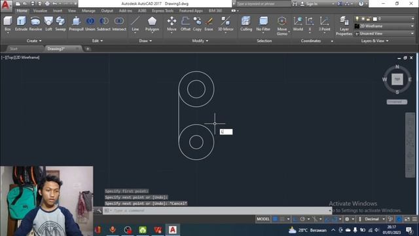Screen dimensions: 419x236
Task: Start drawing with the Line tool
Action: coord(136,24)
